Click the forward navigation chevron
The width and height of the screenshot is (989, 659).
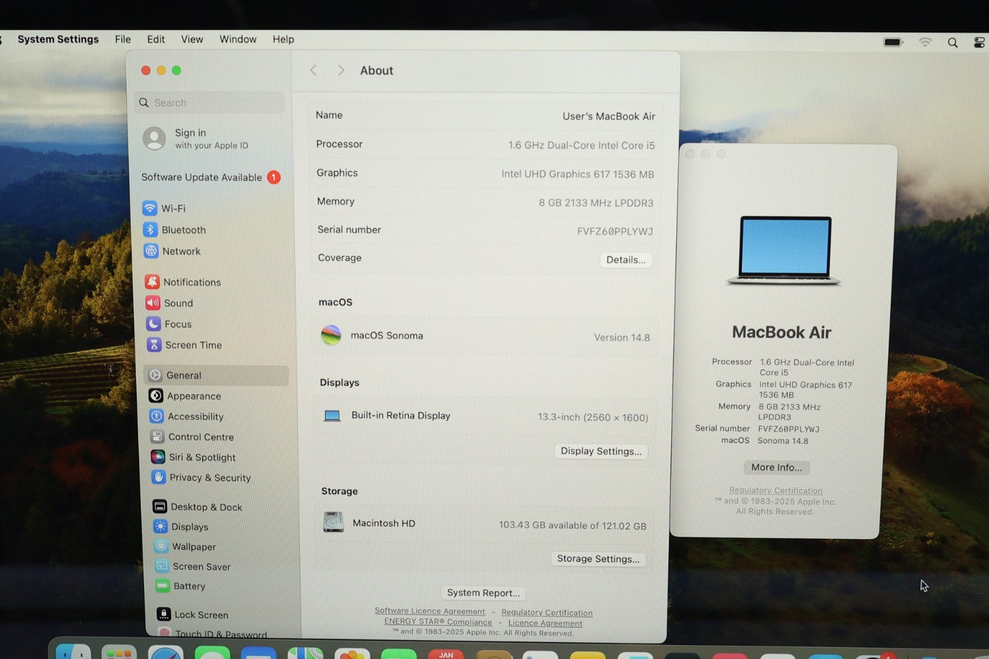coord(341,70)
